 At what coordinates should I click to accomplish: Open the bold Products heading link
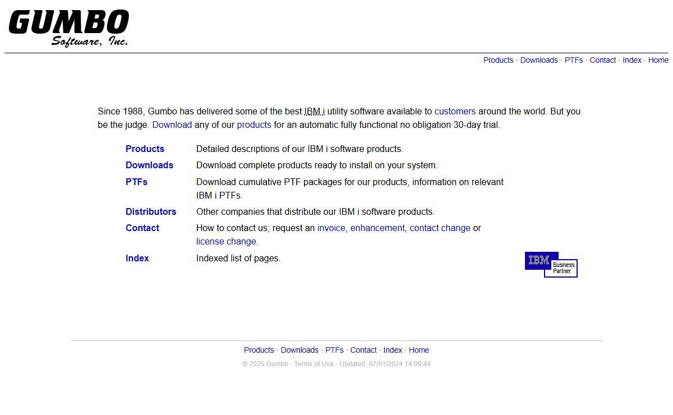(145, 149)
